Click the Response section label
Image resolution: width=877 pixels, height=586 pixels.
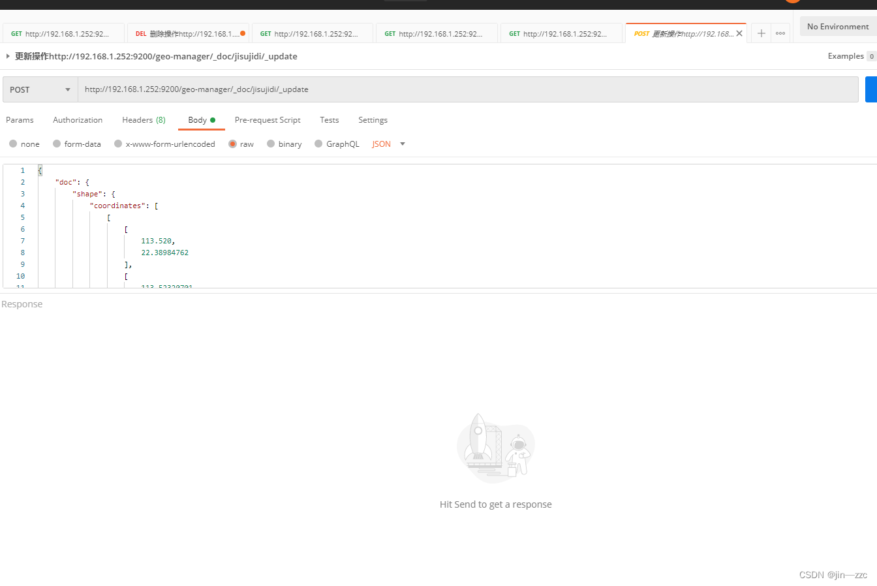(x=22, y=304)
